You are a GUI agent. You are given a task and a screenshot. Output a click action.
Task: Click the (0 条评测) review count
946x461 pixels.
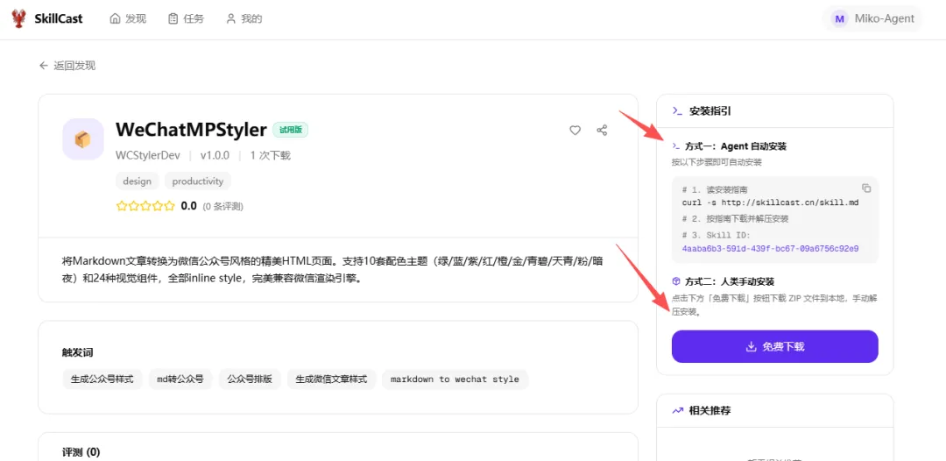tap(222, 206)
